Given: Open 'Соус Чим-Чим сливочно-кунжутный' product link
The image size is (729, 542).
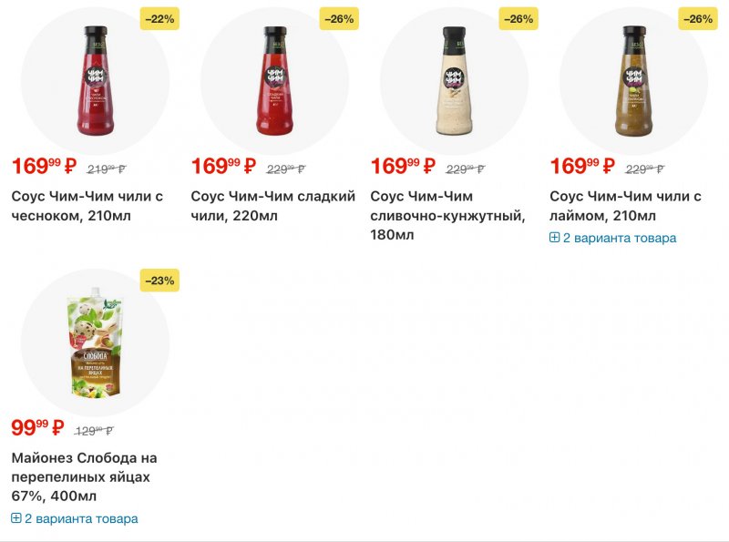Looking at the screenshot, I should (x=448, y=215).
